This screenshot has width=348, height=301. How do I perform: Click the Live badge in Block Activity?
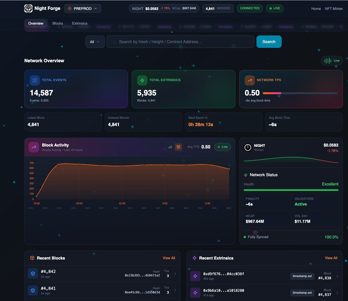click(223, 147)
